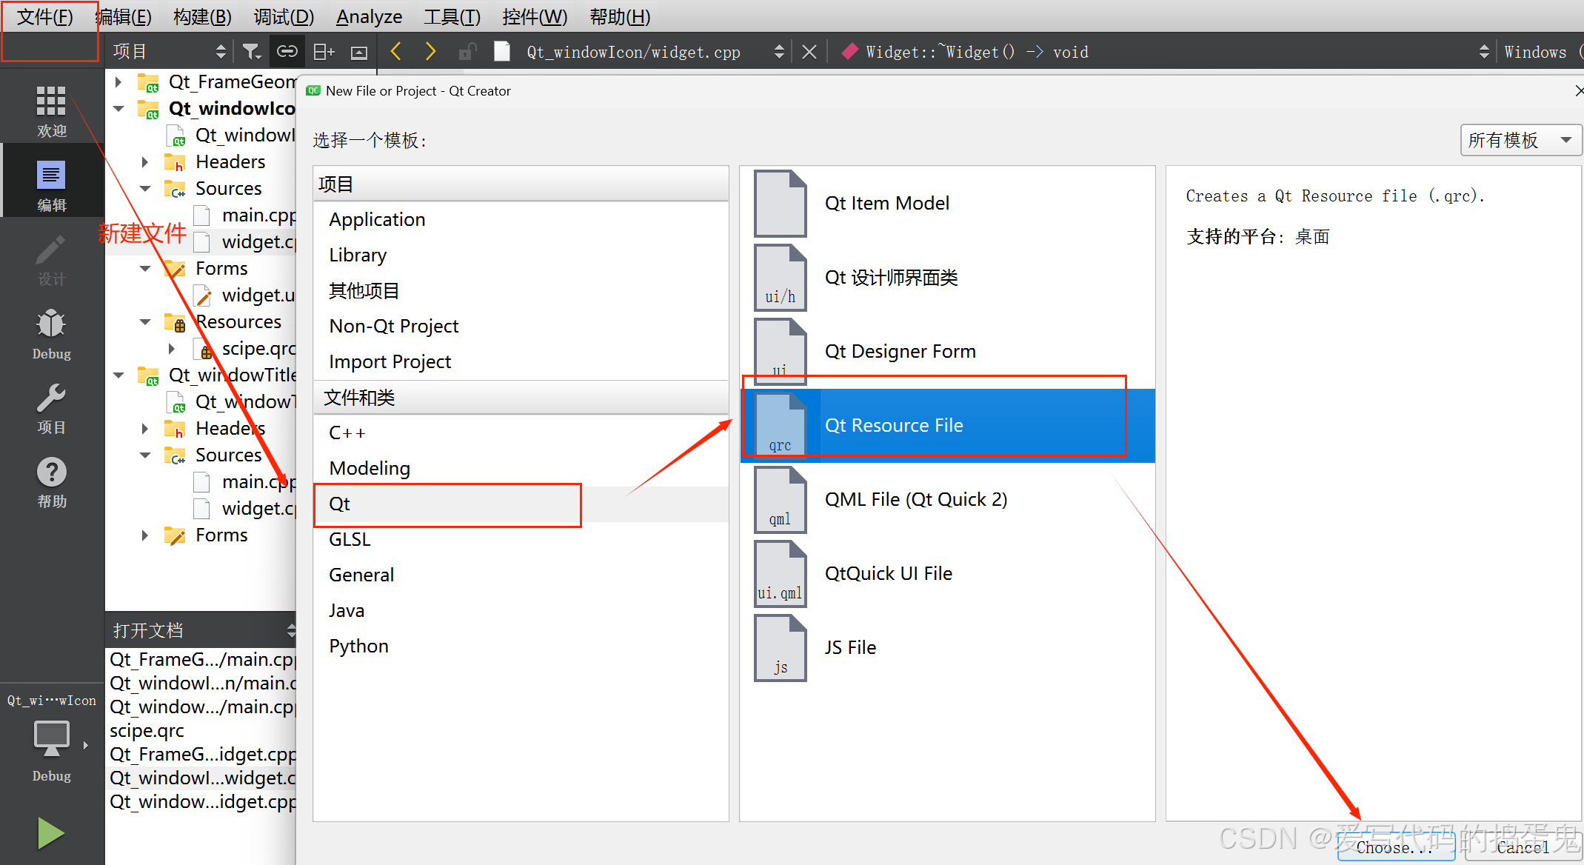The height and width of the screenshot is (865, 1584).
Task: Open the Analyze menu
Action: [369, 16]
